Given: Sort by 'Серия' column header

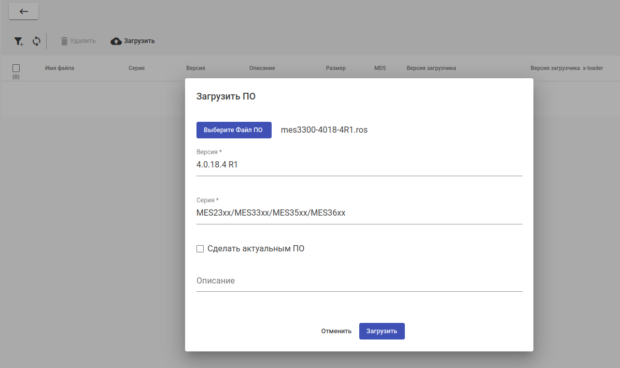Looking at the screenshot, I should pos(136,68).
